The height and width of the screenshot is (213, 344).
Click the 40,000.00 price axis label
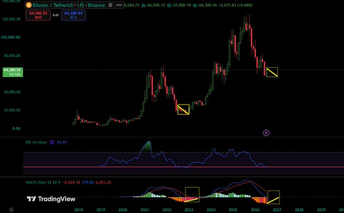(12, 92)
